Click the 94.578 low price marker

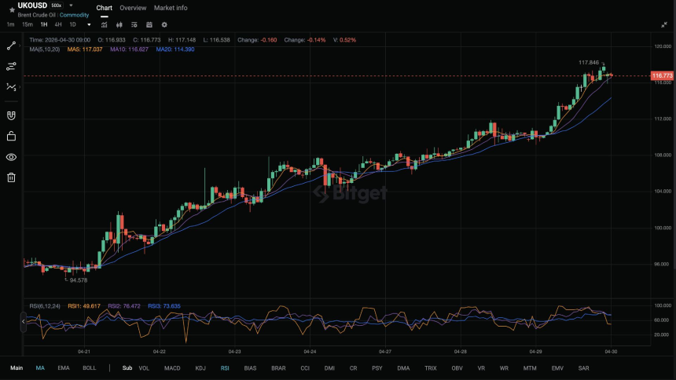(79, 280)
